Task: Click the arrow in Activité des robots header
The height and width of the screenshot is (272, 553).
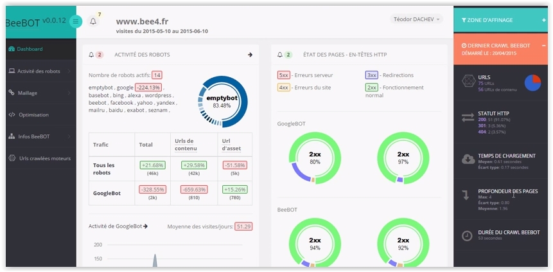Action: point(250,55)
